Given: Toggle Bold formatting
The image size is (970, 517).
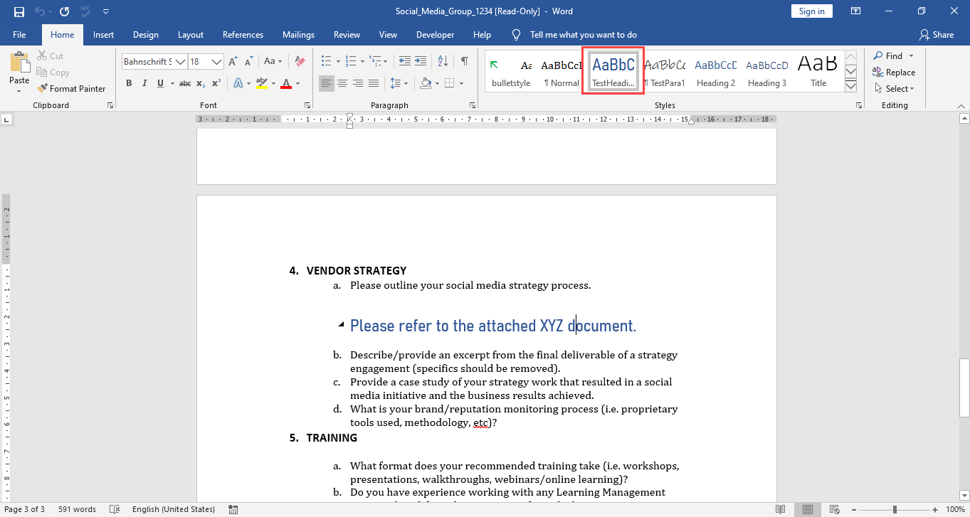Looking at the screenshot, I should pyautogui.click(x=129, y=83).
